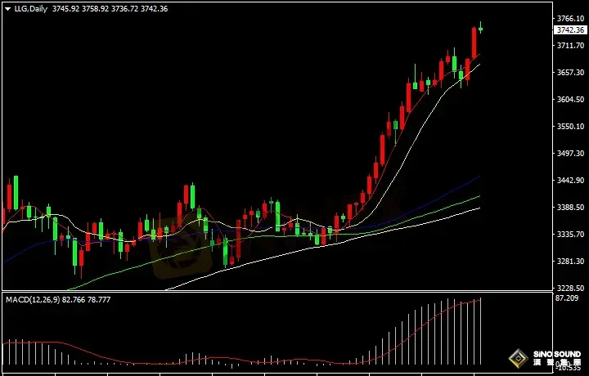
Task: Click the 3281.30 price axis label
Action: (x=571, y=262)
